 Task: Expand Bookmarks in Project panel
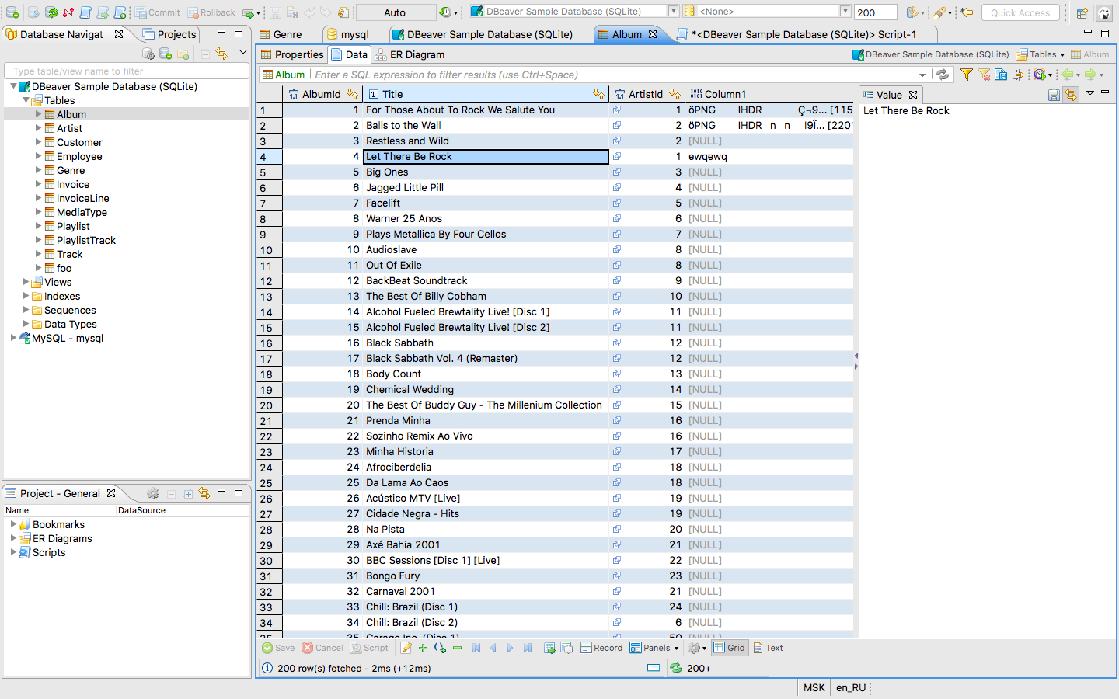pos(13,524)
